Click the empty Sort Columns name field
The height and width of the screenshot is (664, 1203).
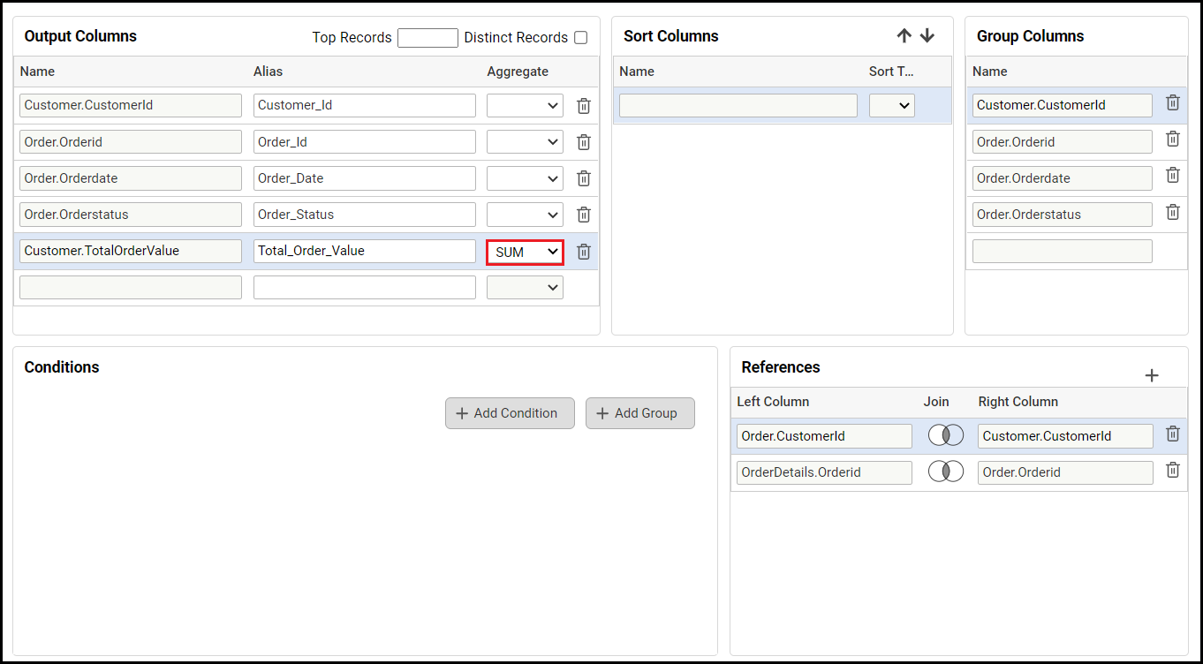(738, 106)
